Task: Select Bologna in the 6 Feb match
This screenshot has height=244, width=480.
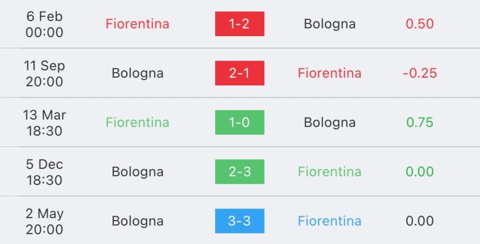Action: coord(330,24)
